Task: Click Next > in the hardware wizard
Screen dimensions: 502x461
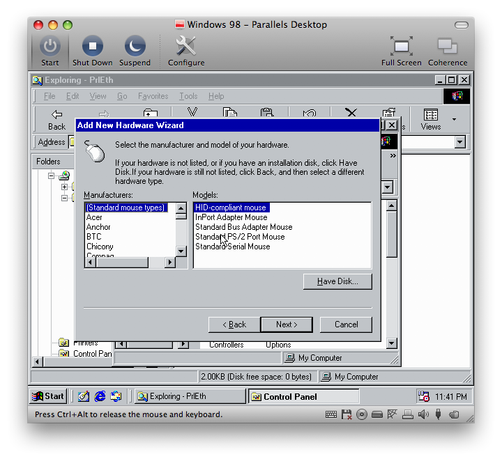Action: click(287, 325)
